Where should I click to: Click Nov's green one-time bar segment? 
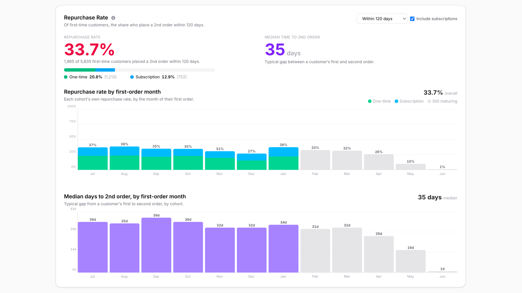pyautogui.click(x=220, y=164)
